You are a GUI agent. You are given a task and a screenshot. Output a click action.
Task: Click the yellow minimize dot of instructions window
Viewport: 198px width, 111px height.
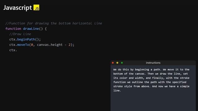(x=117, y=63)
